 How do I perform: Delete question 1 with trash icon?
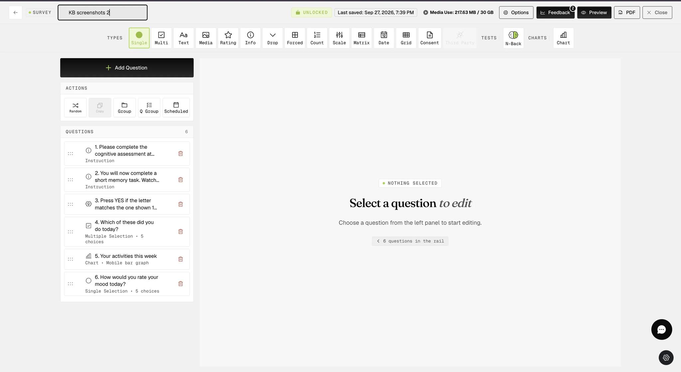coord(181,153)
